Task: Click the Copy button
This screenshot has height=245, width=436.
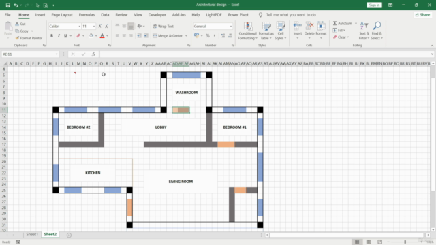Action: (22, 31)
